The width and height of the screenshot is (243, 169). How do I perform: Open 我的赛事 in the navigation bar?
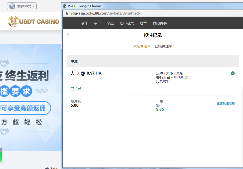[x=160, y=23]
